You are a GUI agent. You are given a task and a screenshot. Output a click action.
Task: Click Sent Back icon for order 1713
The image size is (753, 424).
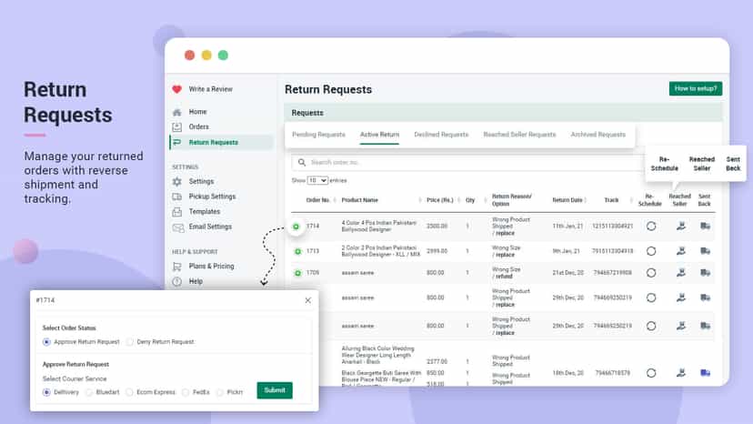click(705, 251)
